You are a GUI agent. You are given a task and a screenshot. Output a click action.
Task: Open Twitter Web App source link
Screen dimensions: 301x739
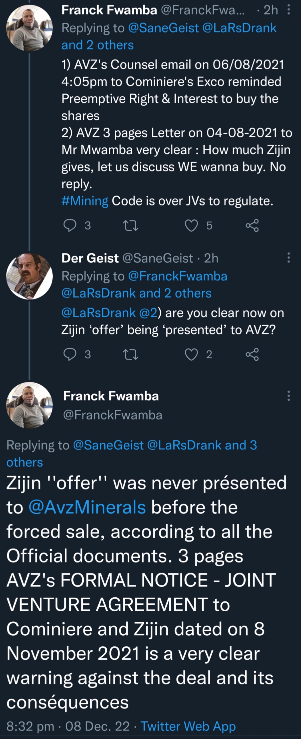(188, 726)
